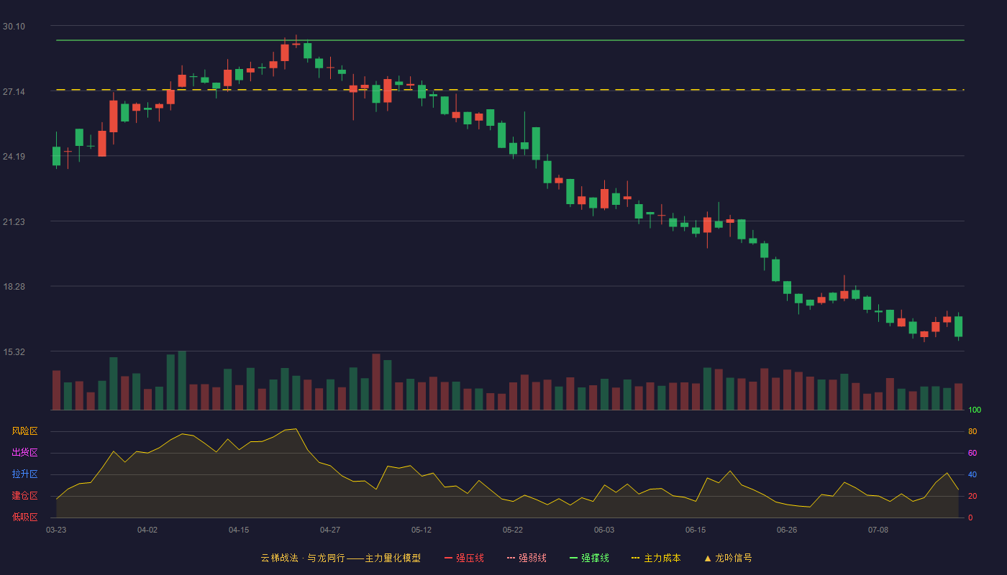This screenshot has height=575, width=1007.
Task: Click the 06-26 date label
Action: click(x=787, y=530)
